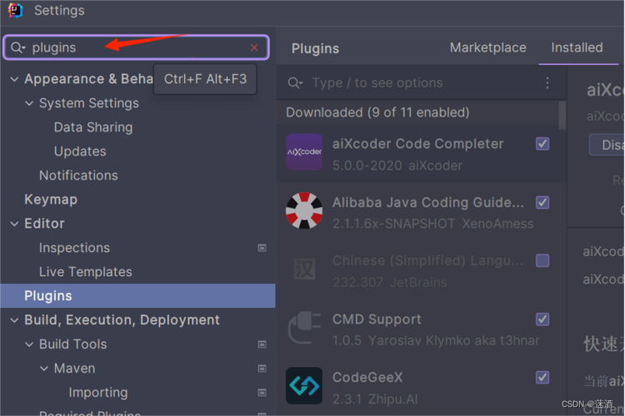Switch to the Marketplace tab

tap(488, 47)
